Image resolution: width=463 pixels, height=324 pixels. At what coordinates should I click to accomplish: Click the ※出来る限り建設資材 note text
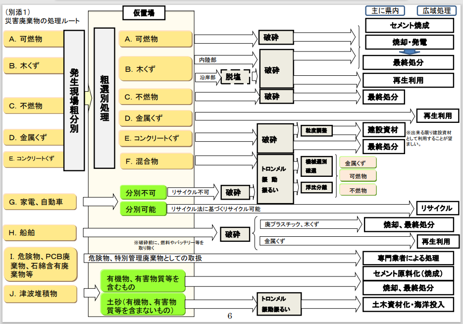click(x=429, y=138)
